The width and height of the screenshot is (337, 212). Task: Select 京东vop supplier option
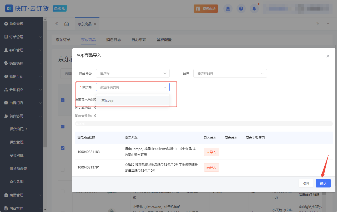click(133, 101)
